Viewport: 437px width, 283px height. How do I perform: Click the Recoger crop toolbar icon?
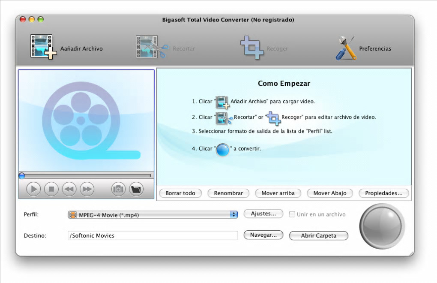[x=252, y=48]
